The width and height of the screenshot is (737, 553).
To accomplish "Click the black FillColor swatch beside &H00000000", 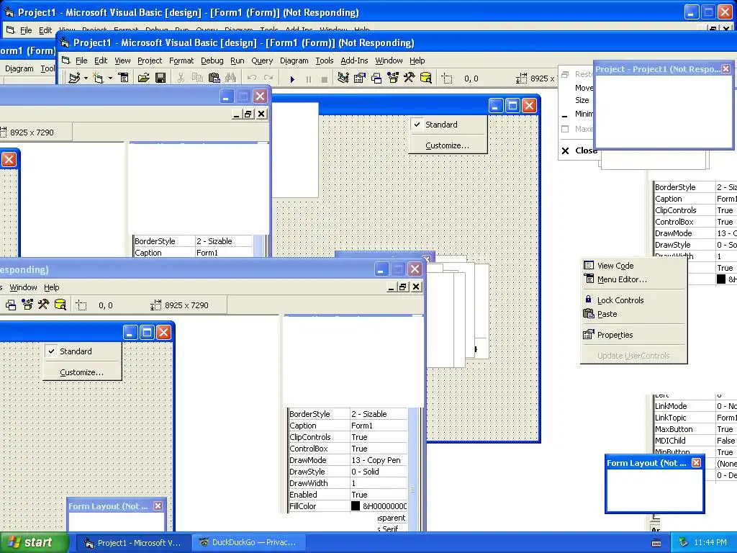I will click(356, 506).
